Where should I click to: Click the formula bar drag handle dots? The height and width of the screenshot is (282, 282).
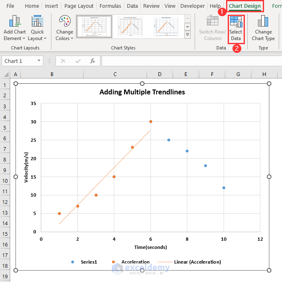pyautogui.click(x=49, y=61)
